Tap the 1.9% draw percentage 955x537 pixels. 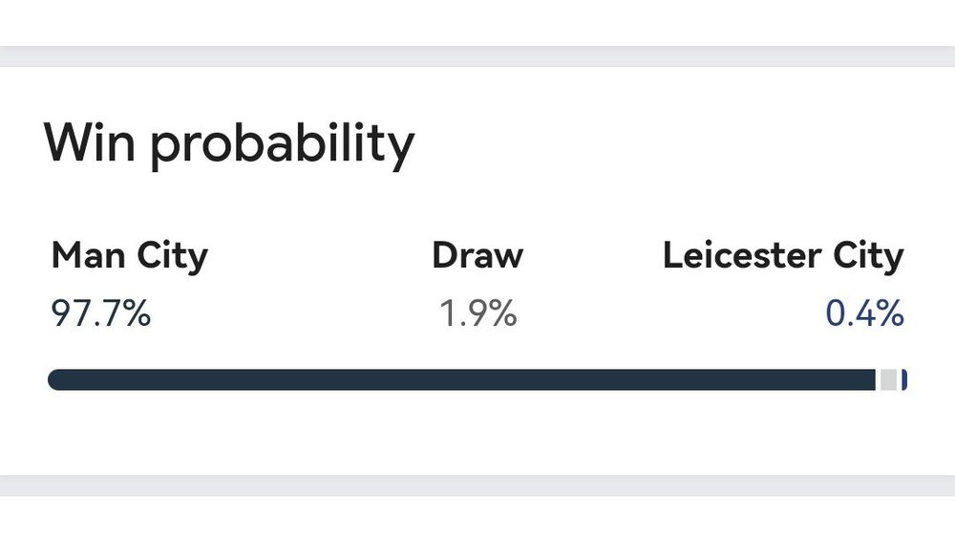click(478, 313)
